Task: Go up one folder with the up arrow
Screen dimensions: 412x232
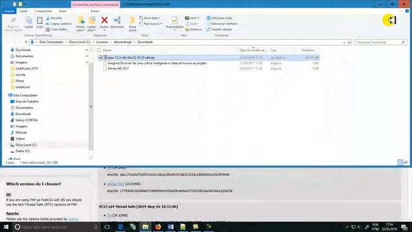Action: [x=26, y=42]
